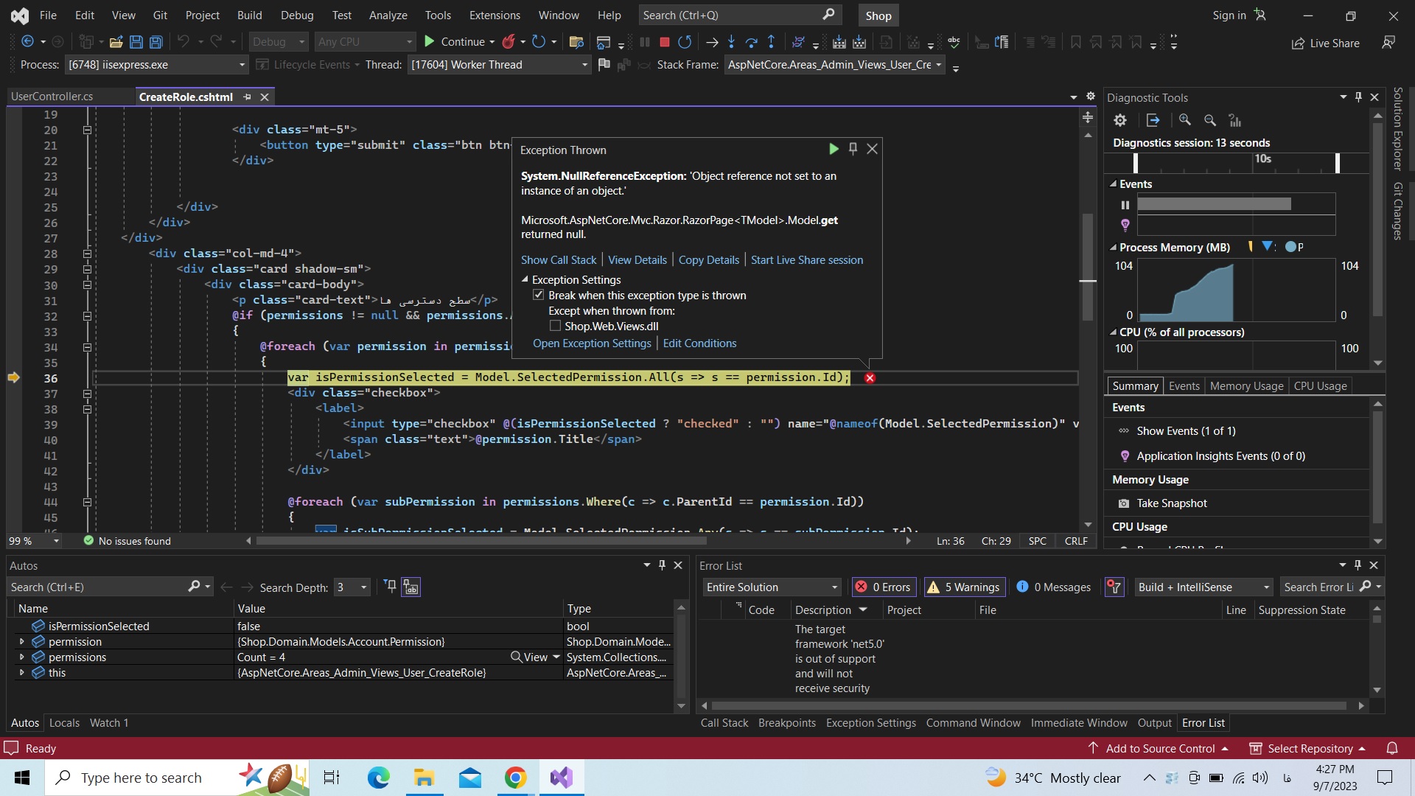Uncheck 'Break when this exception type is thrown'
This screenshot has width=1415, height=796.
[539, 296]
